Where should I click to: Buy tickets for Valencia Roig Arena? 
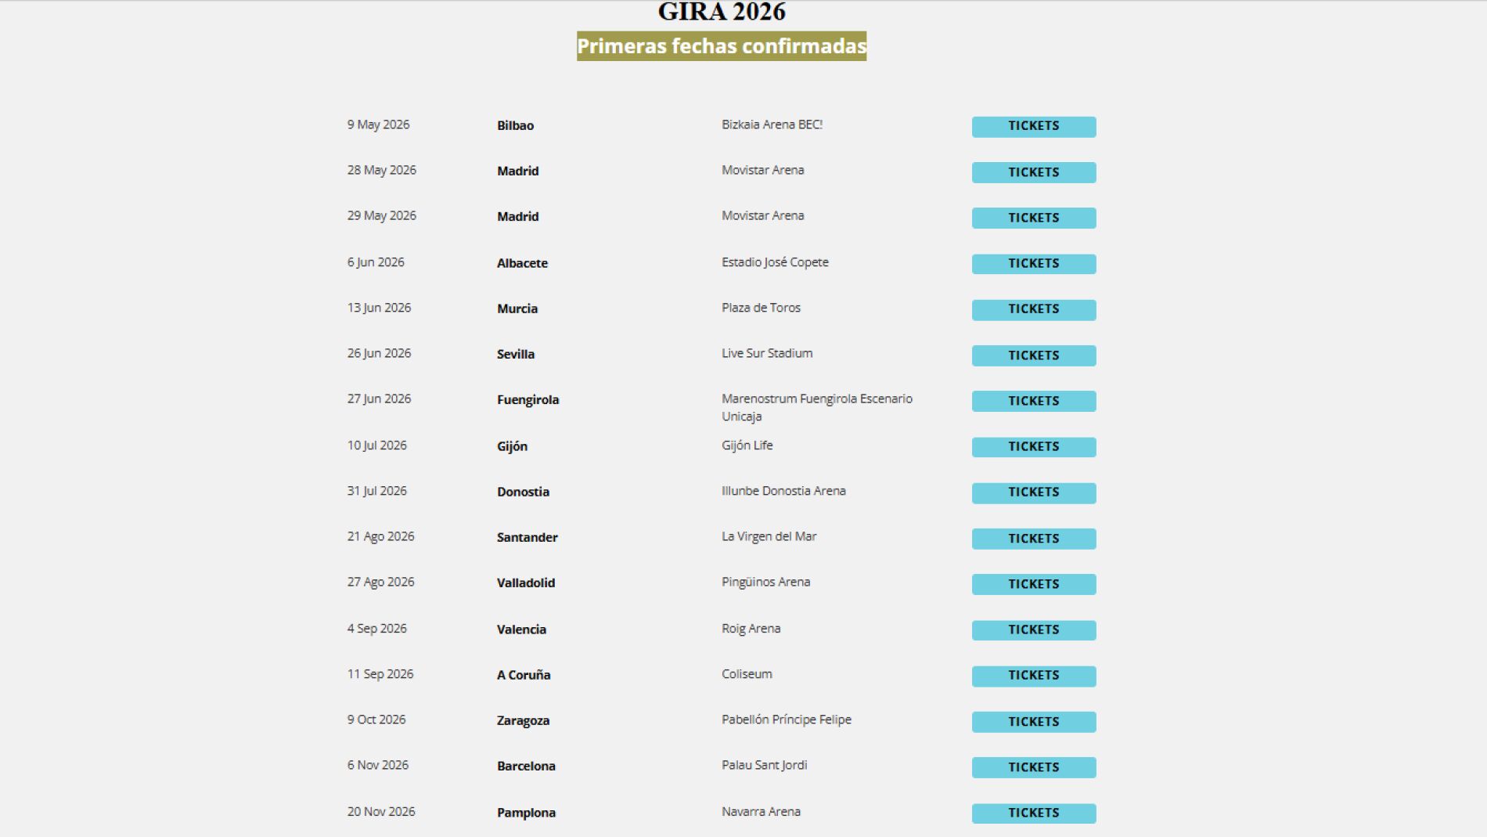1033,630
